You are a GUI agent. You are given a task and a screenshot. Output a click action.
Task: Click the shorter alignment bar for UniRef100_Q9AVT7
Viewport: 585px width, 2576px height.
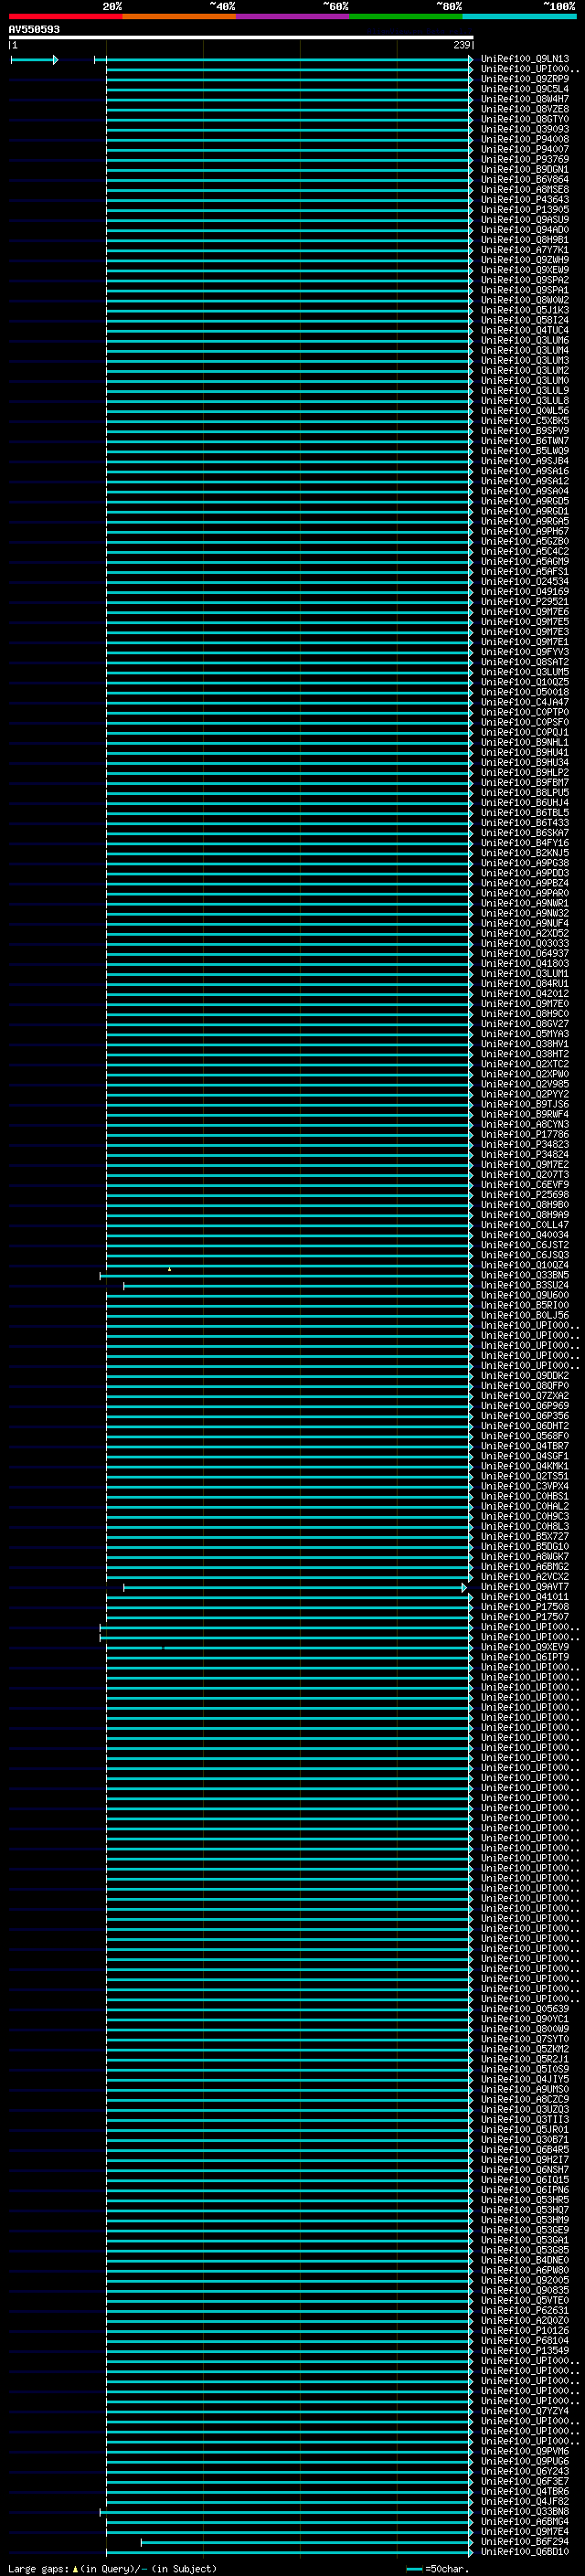click(294, 1587)
